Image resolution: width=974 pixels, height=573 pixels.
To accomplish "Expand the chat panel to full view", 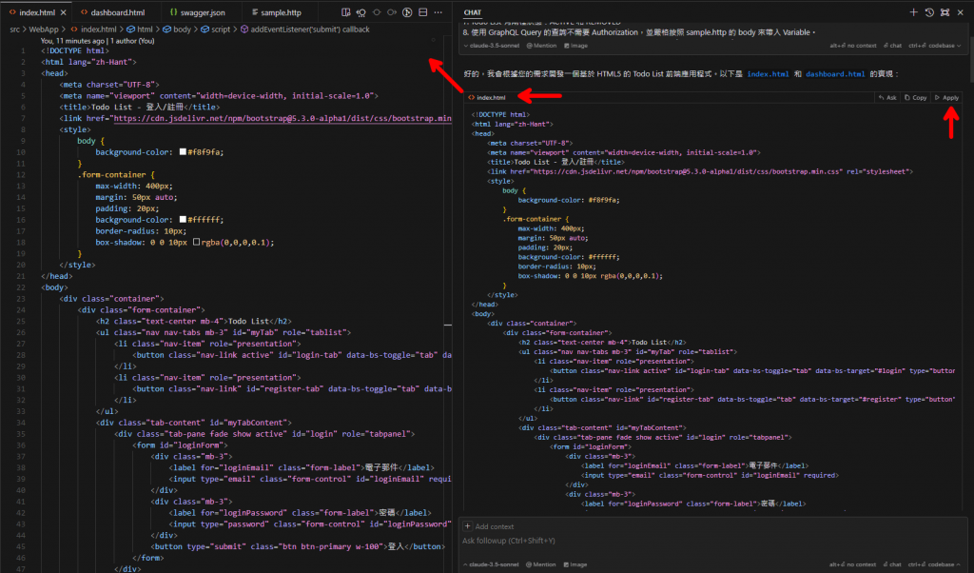I will point(945,12).
